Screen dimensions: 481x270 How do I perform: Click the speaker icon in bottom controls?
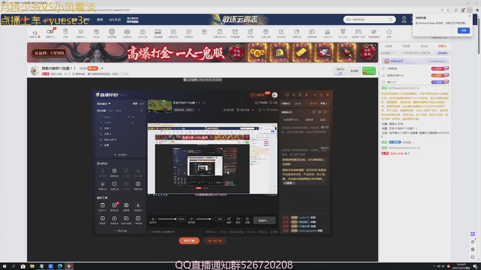191,219
